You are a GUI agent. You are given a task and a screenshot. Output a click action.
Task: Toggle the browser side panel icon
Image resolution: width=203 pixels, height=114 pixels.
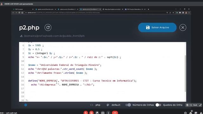click(x=183, y=13)
